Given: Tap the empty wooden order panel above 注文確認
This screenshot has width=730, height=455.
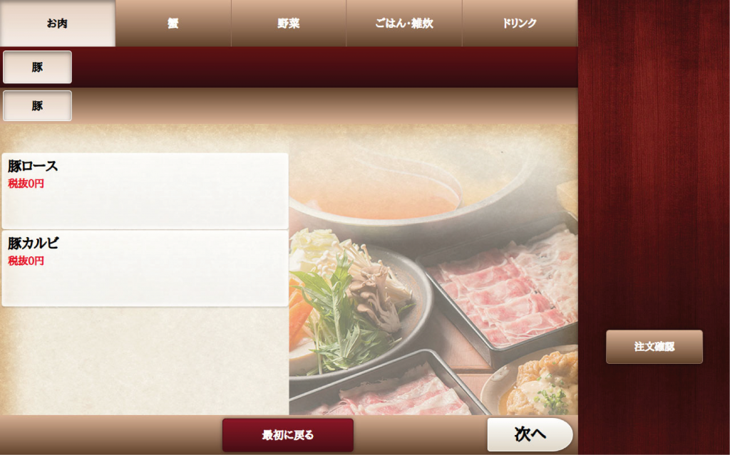Looking at the screenshot, I should (x=654, y=163).
